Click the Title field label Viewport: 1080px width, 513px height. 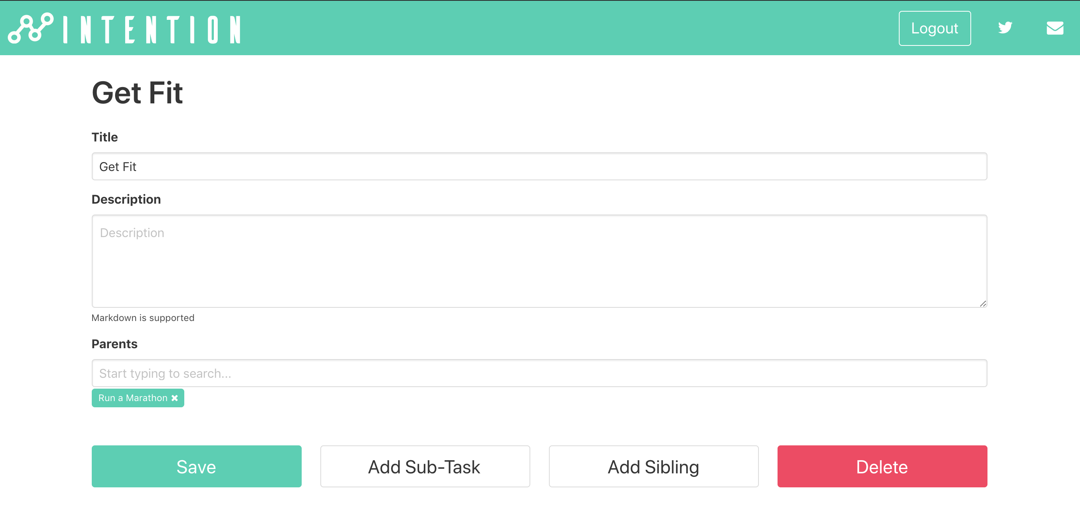pos(105,137)
